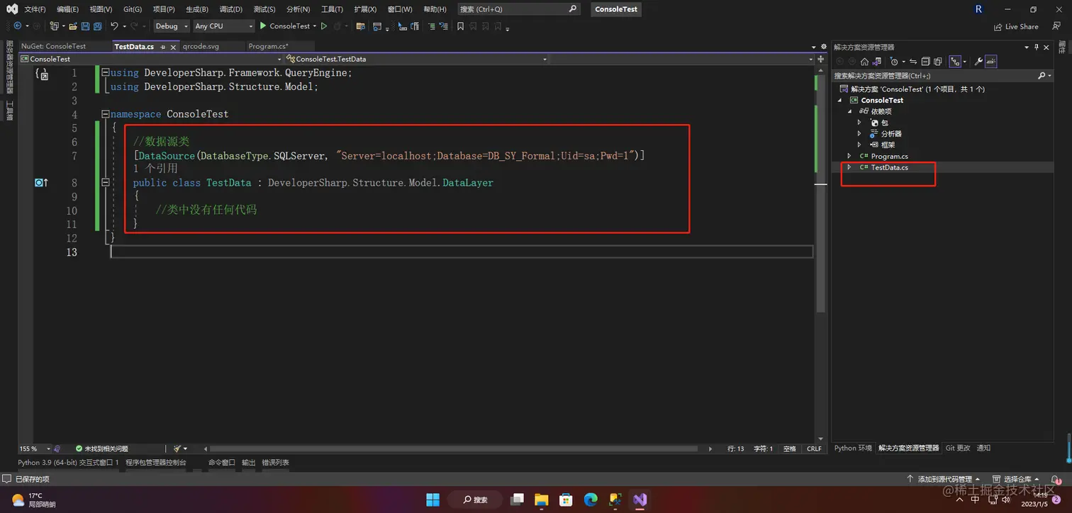The height and width of the screenshot is (513, 1072).
Task: Click the navigate backward arrow icon
Action: pos(18,26)
